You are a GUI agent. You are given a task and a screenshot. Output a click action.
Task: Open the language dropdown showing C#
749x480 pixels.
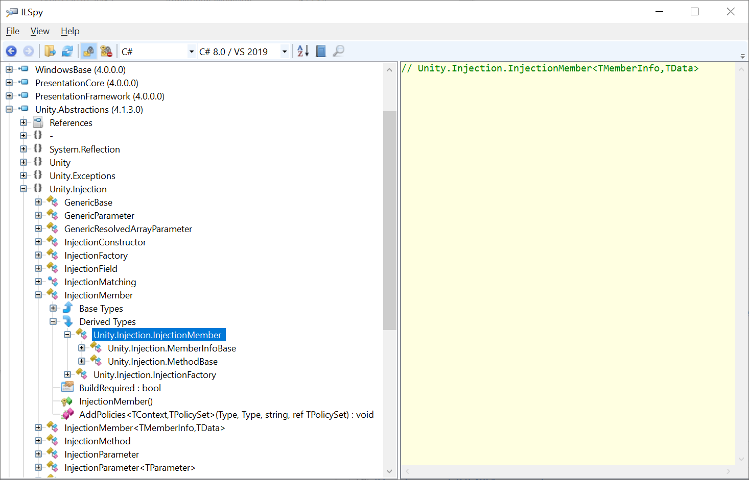(x=191, y=51)
